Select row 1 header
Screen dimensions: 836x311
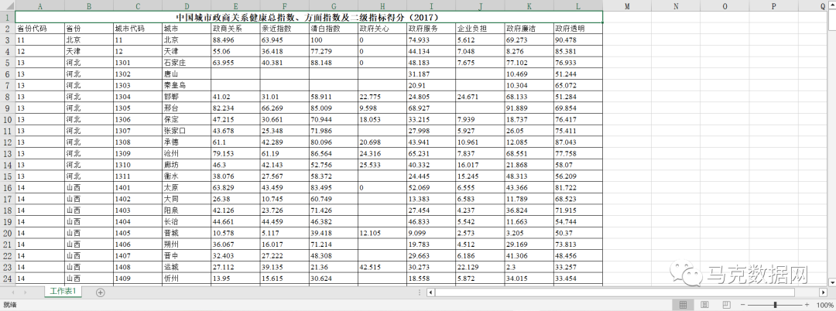8,17
